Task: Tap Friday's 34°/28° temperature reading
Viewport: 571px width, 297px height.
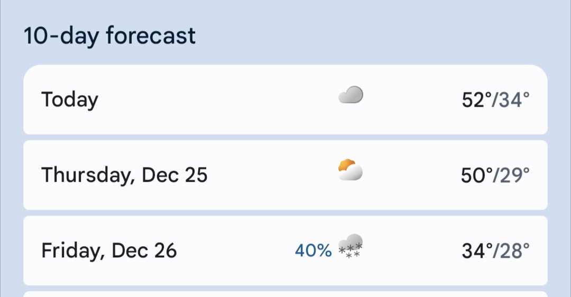Action: (495, 250)
